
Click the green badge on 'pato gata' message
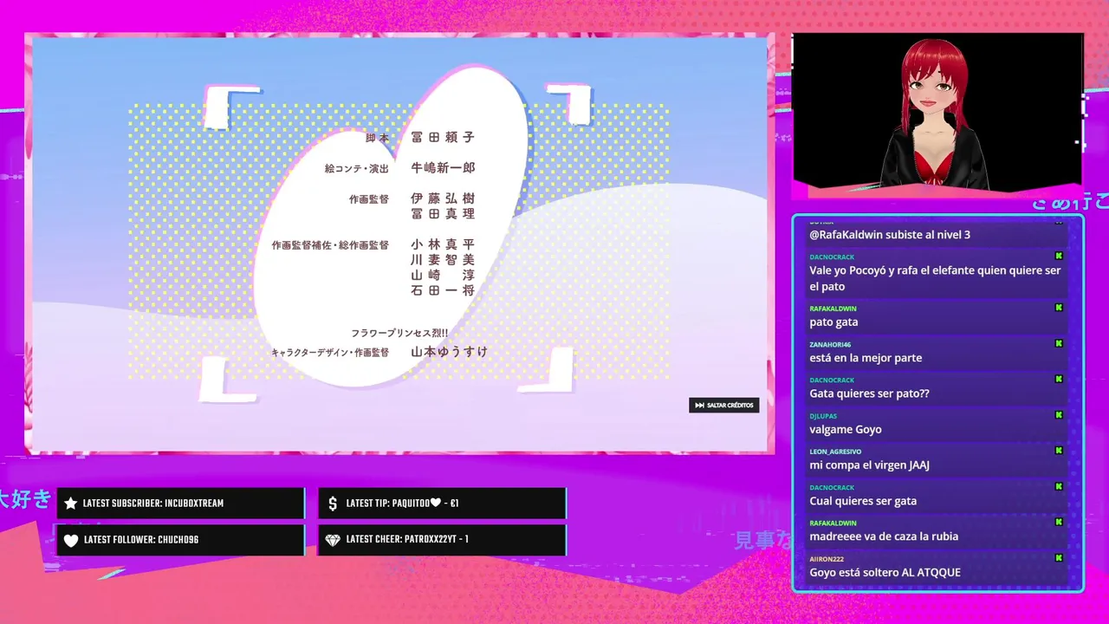(1059, 308)
